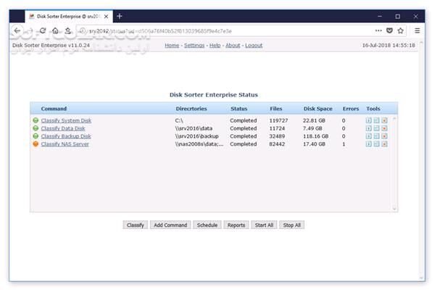Click the red delete icon for Classify NAS Server
The height and width of the screenshot is (292, 435).
click(x=384, y=144)
